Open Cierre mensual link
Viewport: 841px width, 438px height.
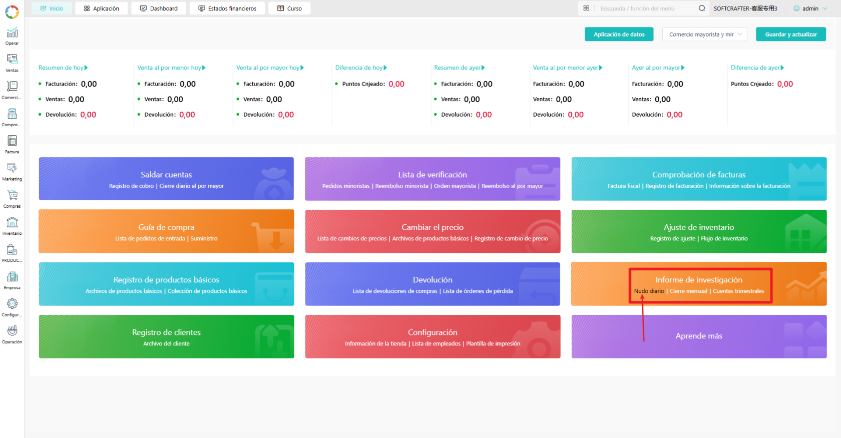[x=688, y=291]
